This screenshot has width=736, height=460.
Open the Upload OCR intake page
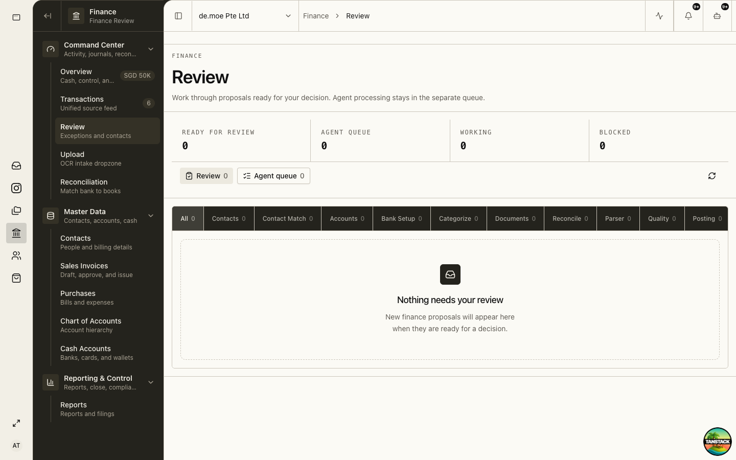click(x=107, y=158)
